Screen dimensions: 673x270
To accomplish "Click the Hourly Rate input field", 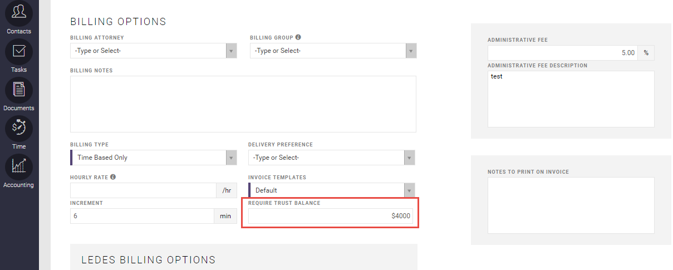I will point(143,190).
